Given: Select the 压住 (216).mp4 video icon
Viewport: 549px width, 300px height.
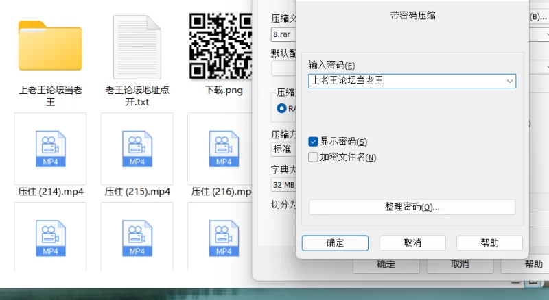Looking at the screenshot, I should coord(224,149).
